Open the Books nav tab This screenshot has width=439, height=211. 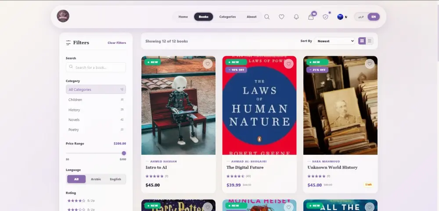point(204,17)
